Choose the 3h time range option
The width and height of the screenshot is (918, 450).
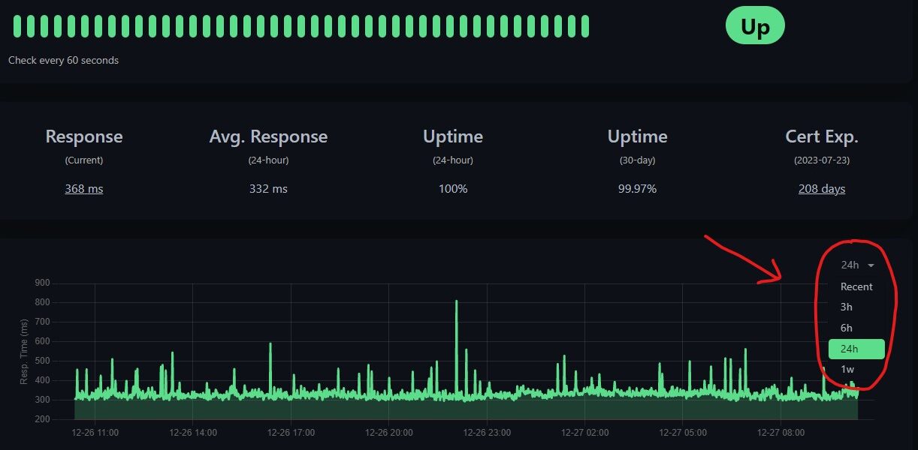coord(847,307)
